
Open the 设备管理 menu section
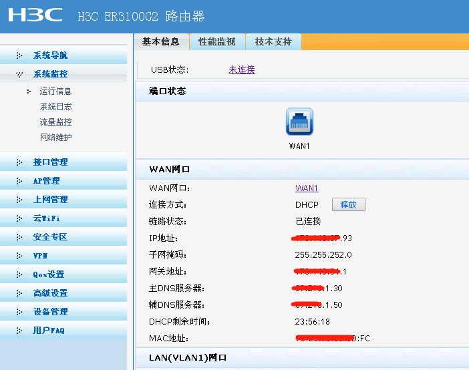pos(63,311)
